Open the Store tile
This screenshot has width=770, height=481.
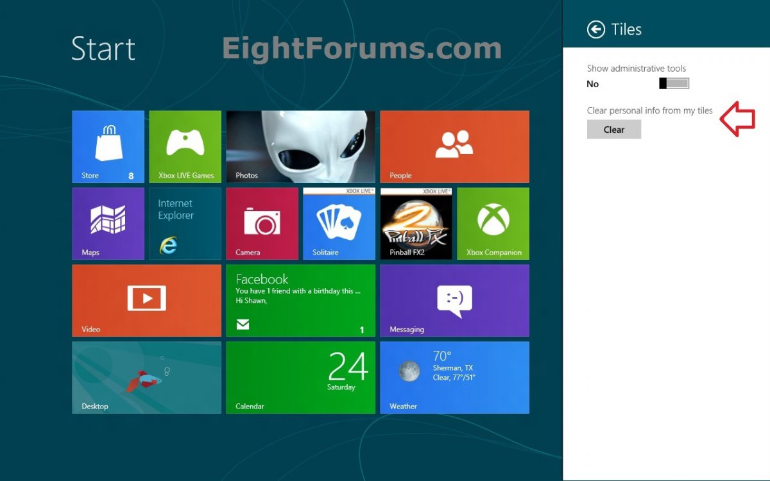pyautogui.click(x=108, y=147)
